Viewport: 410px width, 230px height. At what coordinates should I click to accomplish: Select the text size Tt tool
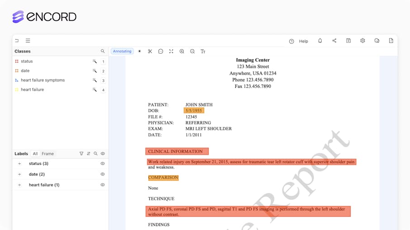[x=203, y=52]
